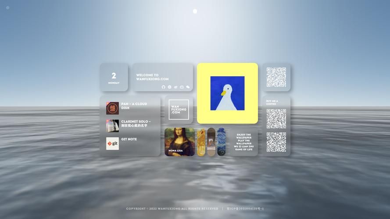Click the Bilibili TV icon
The height and width of the screenshot is (219, 390).
182,87
